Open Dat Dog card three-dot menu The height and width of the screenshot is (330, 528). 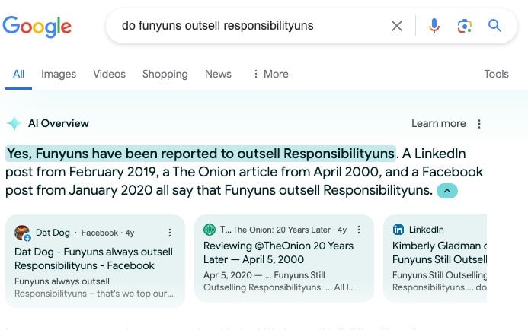(x=170, y=233)
